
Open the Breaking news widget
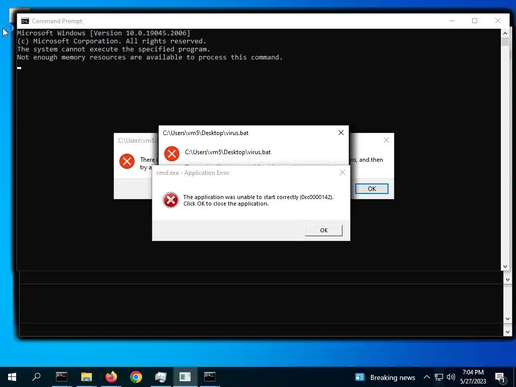(x=385, y=377)
